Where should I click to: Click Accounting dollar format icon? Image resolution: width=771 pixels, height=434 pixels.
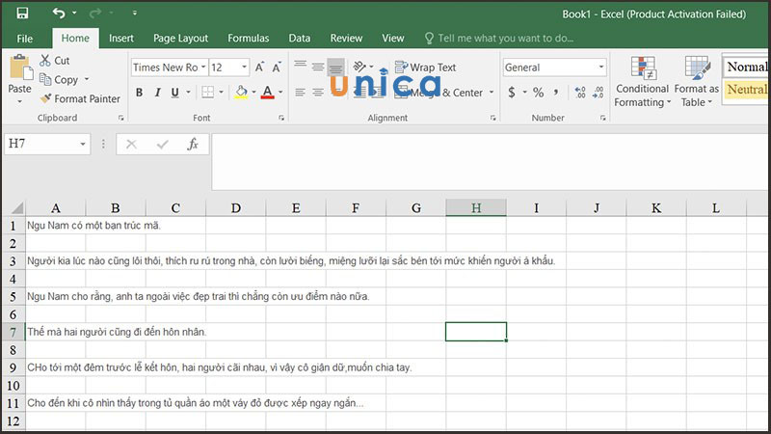512,93
